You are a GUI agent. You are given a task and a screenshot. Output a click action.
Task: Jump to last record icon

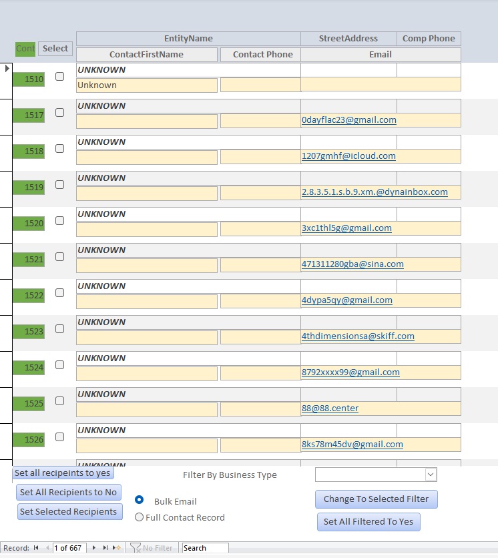pos(105,548)
